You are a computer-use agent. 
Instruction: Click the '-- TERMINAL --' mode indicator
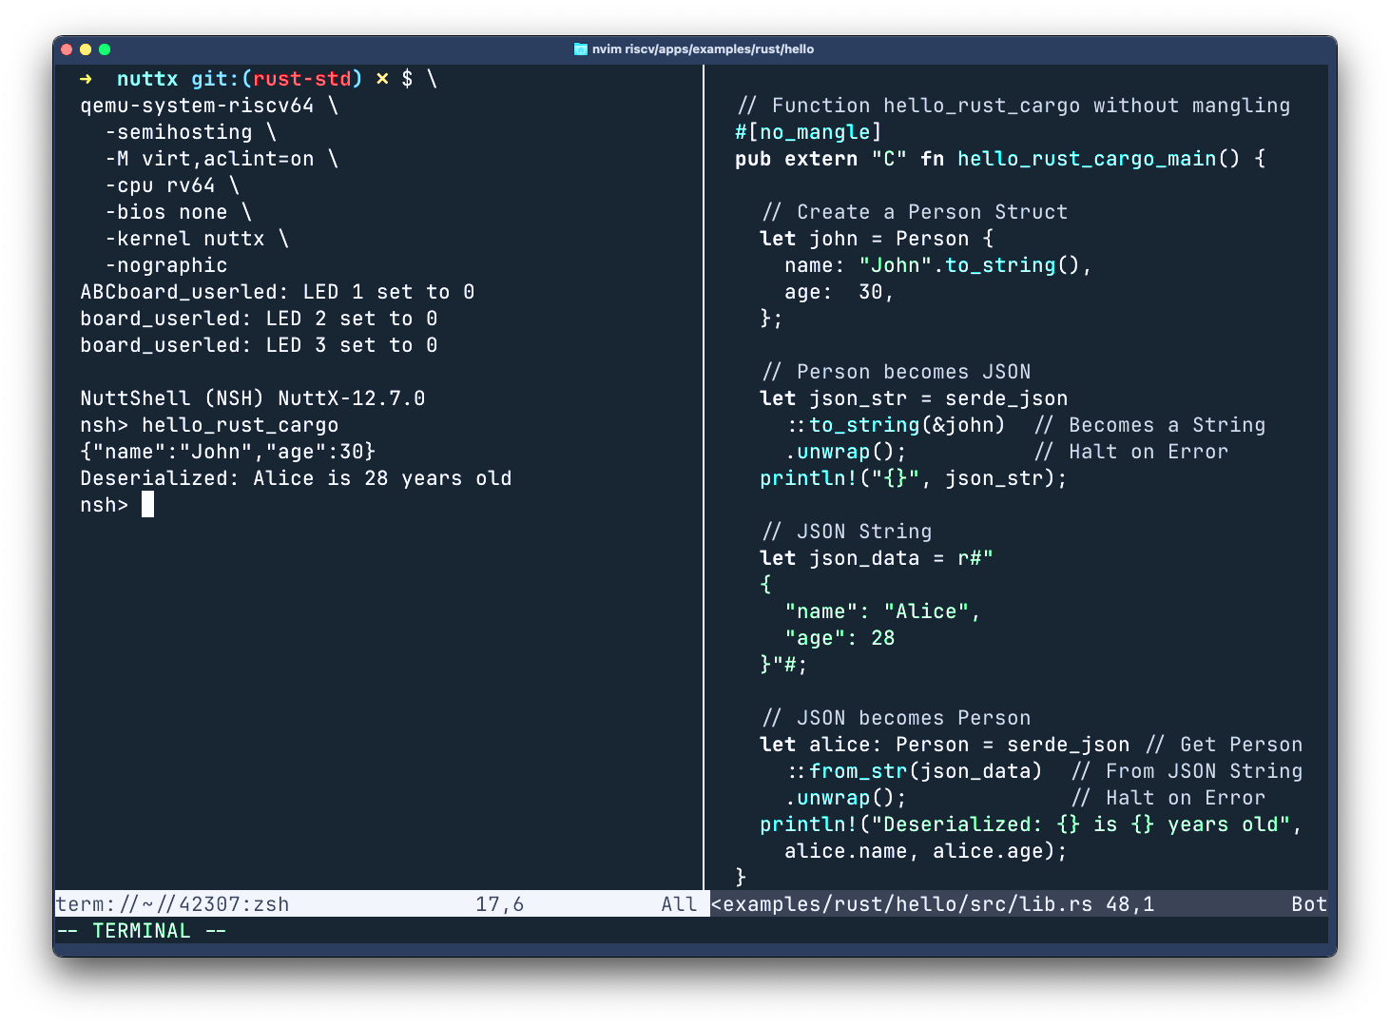(142, 931)
